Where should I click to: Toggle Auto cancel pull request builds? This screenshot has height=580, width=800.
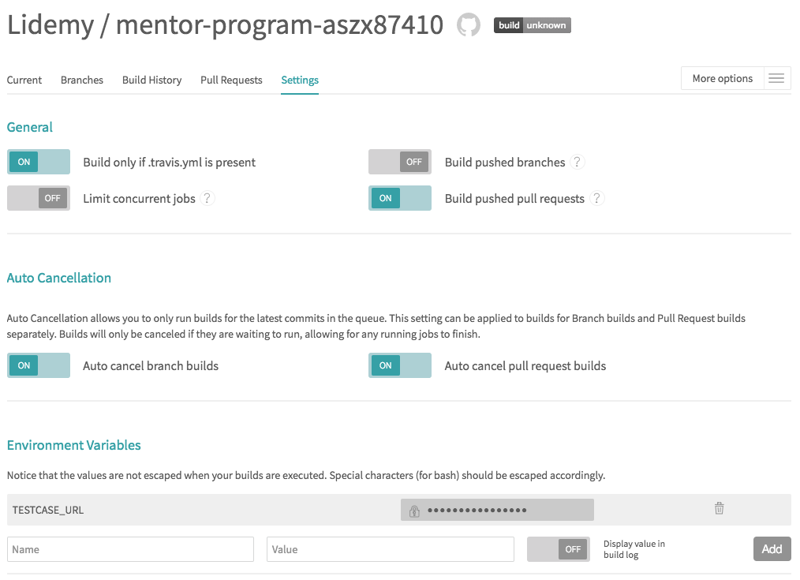399,365
